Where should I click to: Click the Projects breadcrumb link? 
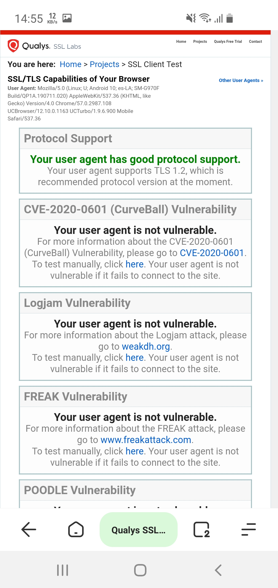coord(105,64)
